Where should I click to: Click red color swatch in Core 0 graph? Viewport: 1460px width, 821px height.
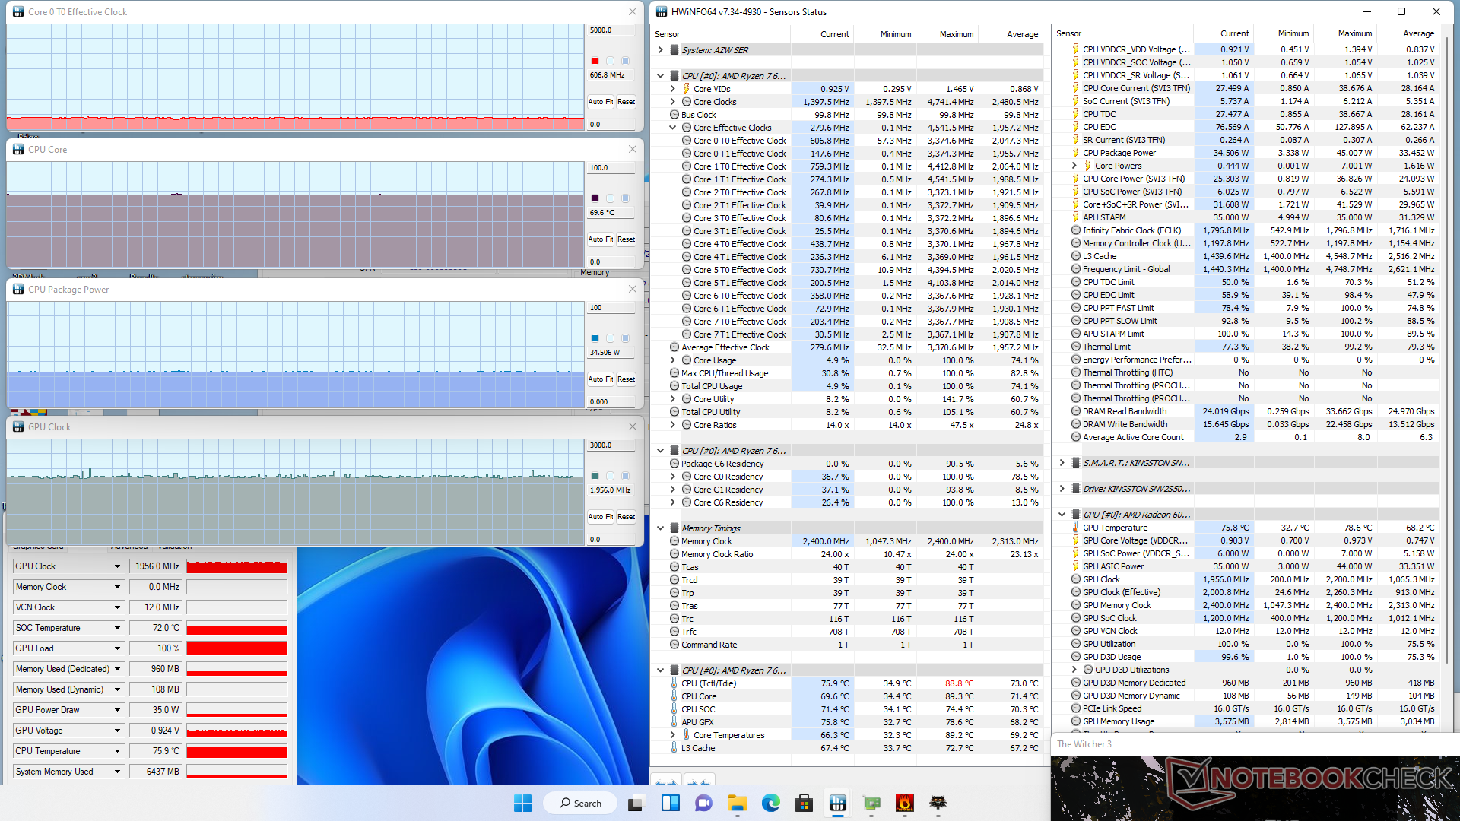pyautogui.click(x=595, y=61)
